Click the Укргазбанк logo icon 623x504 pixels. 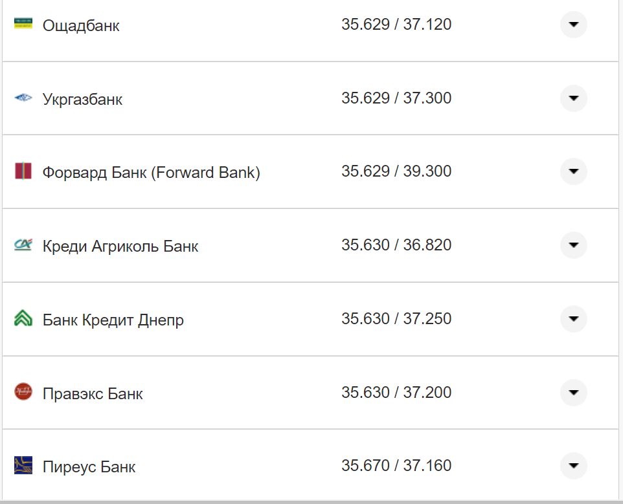tap(22, 98)
